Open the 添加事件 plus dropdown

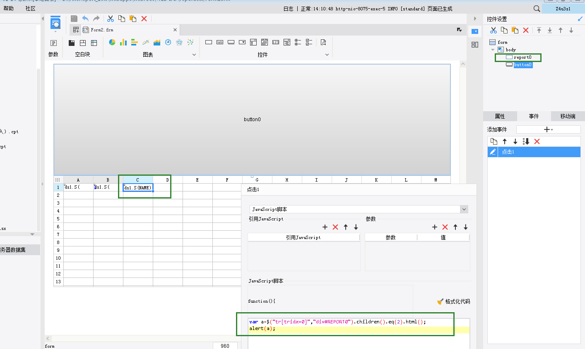coord(548,129)
